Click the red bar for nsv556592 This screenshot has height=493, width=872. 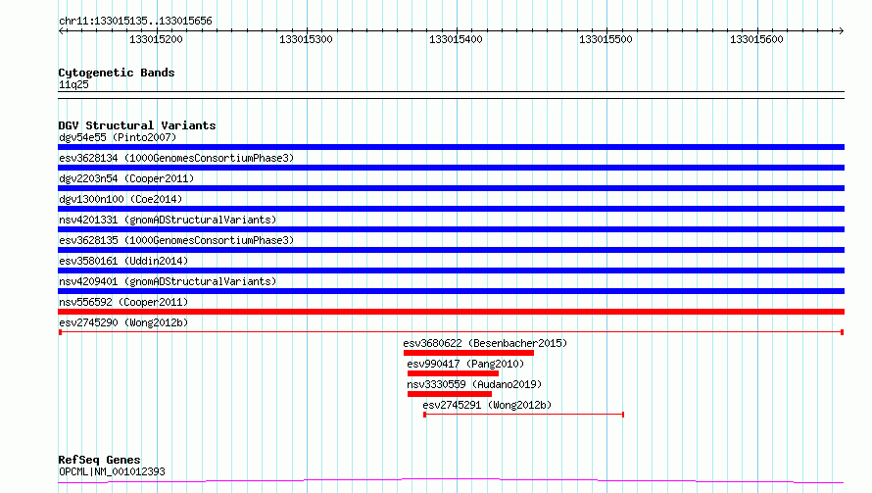click(x=451, y=312)
